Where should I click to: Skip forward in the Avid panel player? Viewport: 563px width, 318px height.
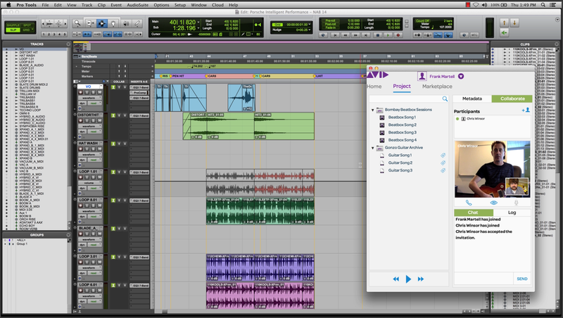[x=420, y=279]
